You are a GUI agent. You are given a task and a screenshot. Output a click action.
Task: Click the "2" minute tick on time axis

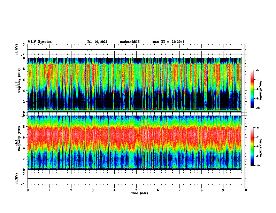71,190
